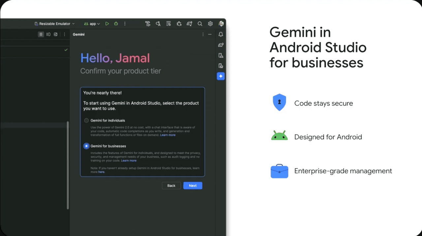Select Gemini for businesses radio option
422x236 pixels.
[x=86, y=146]
